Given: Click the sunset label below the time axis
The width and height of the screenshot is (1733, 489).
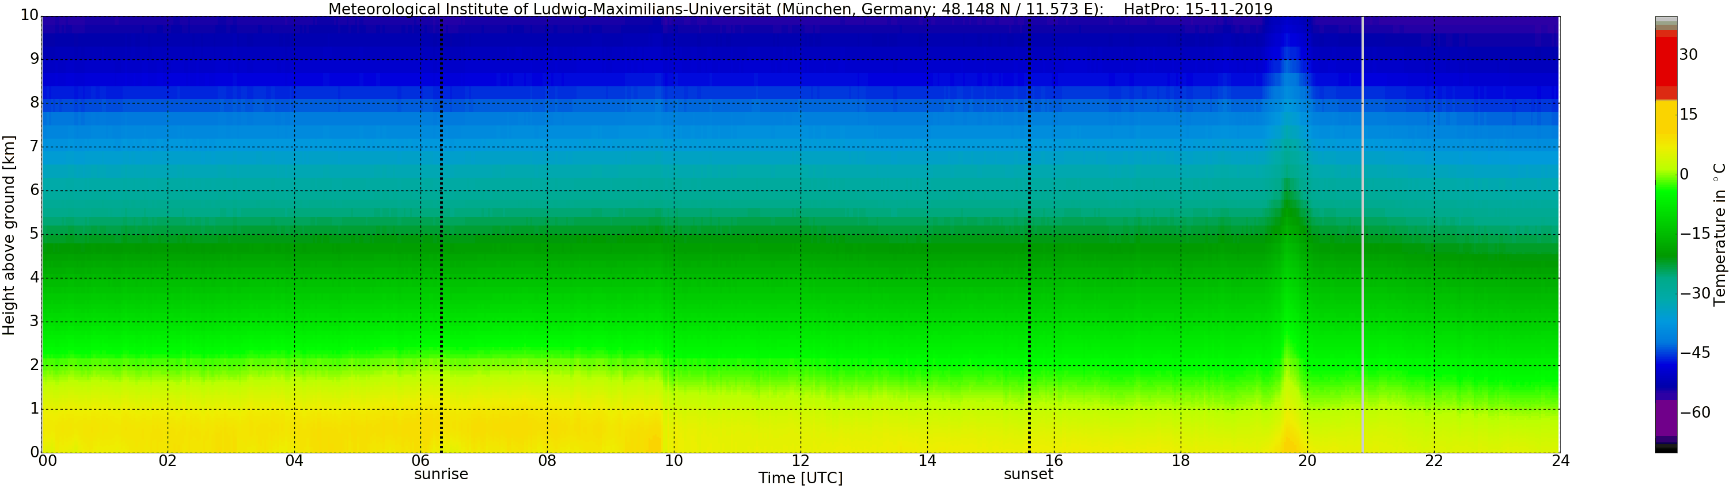Looking at the screenshot, I should pos(1028,474).
